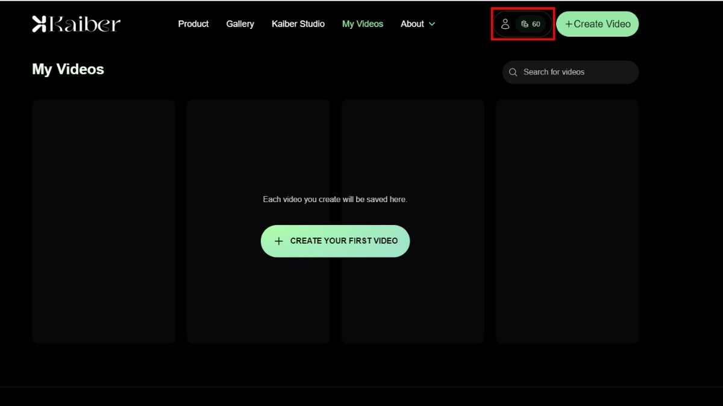
Task: Click the plus icon in Create Video
Action: click(568, 24)
